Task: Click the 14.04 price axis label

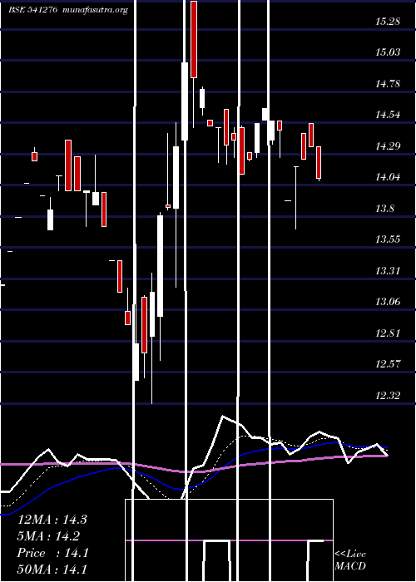Action: click(388, 176)
